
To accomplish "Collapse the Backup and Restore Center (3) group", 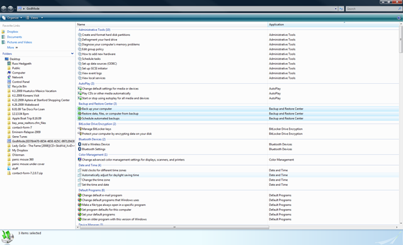I will (x=98, y=104).
